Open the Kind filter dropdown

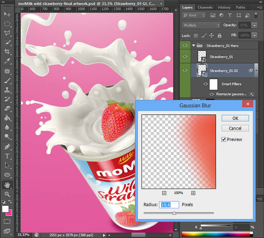(193, 15)
